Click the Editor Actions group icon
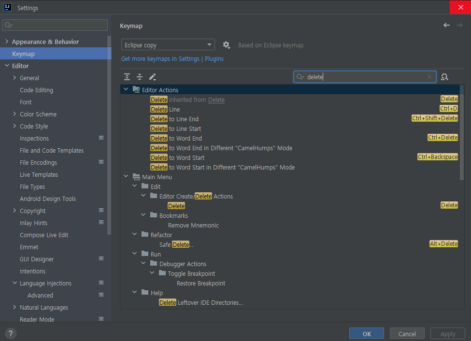471x341 pixels. click(x=136, y=89)
